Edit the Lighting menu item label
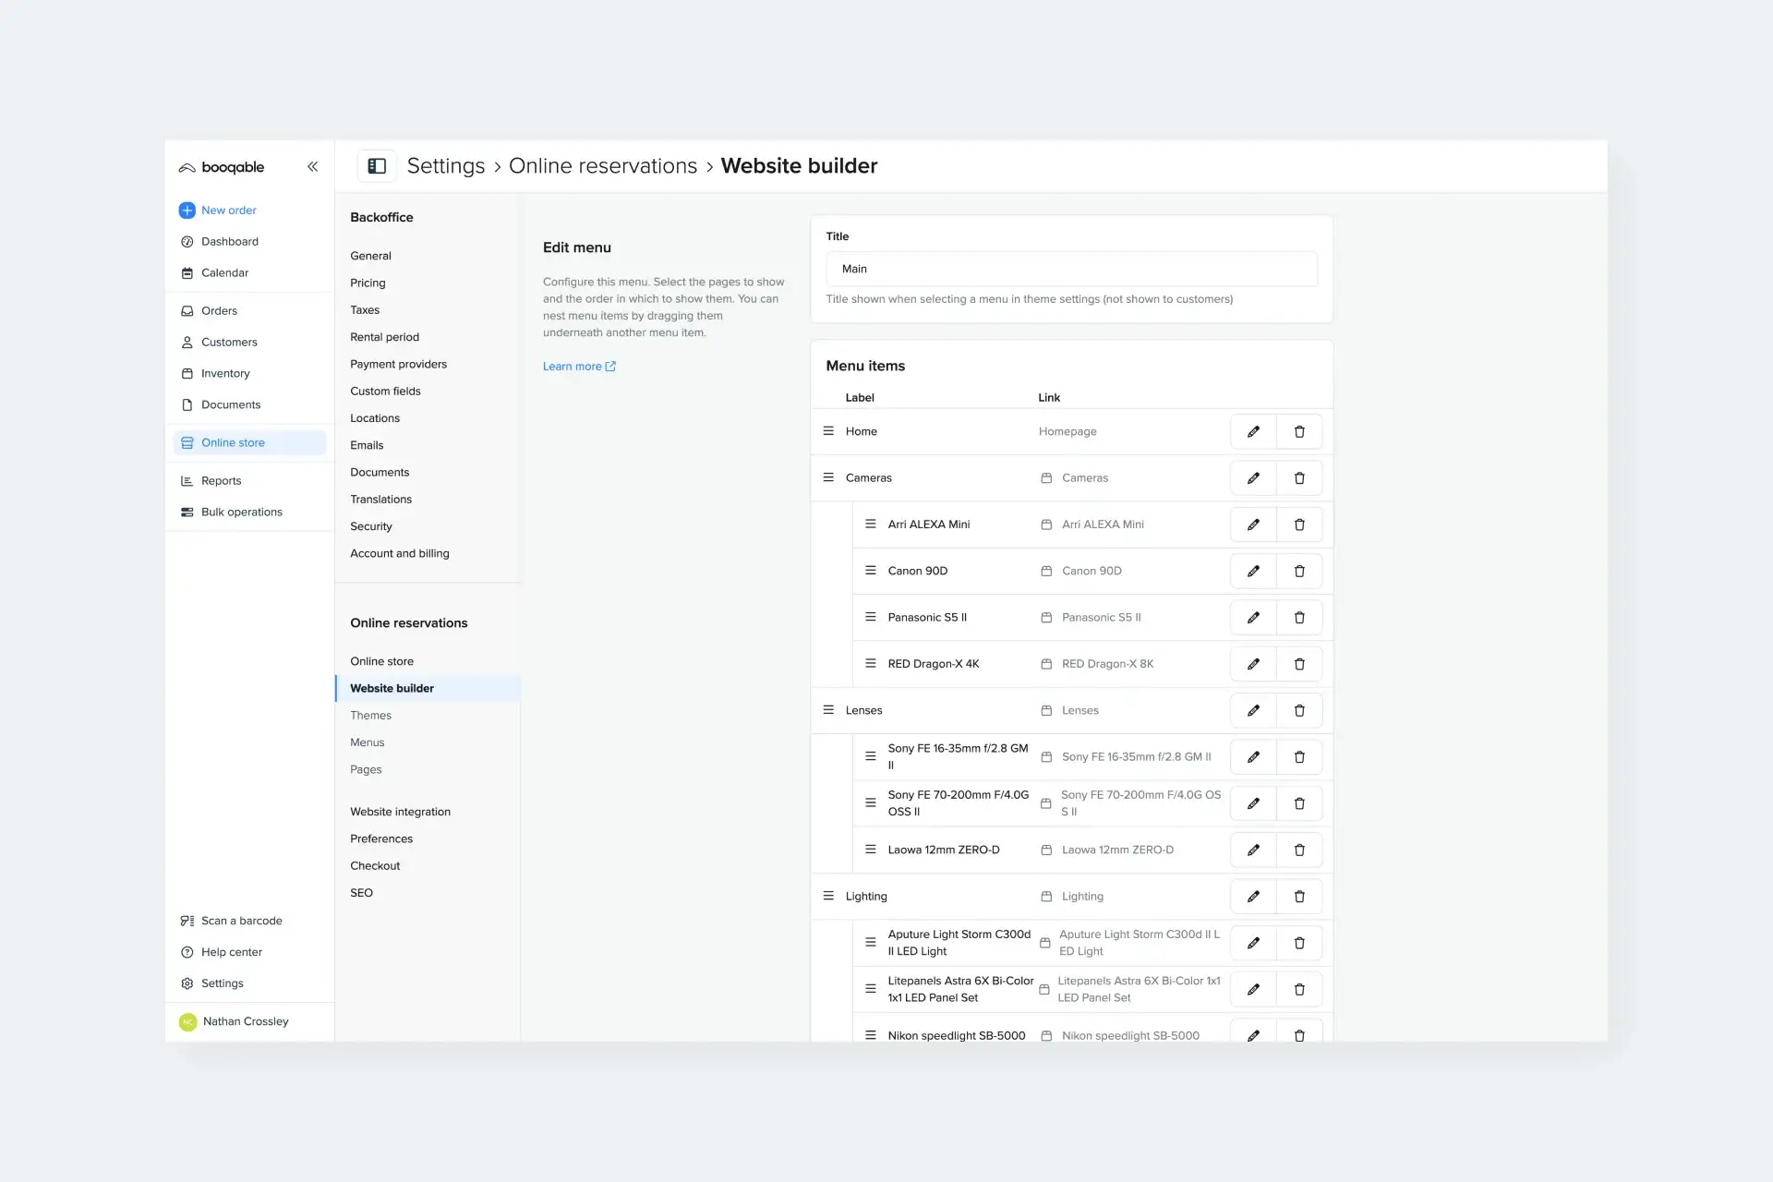The height and width of the screenshot is (1182, 1773). tap(1253, 896)
